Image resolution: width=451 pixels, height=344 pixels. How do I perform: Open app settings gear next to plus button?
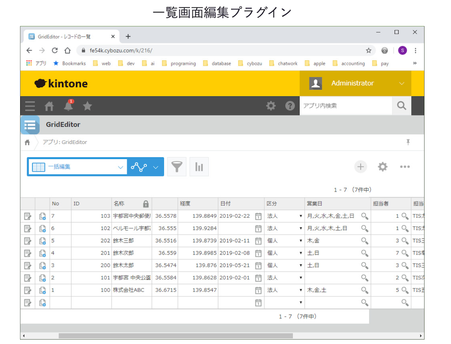pyautogui.click(x=383, y=167)
